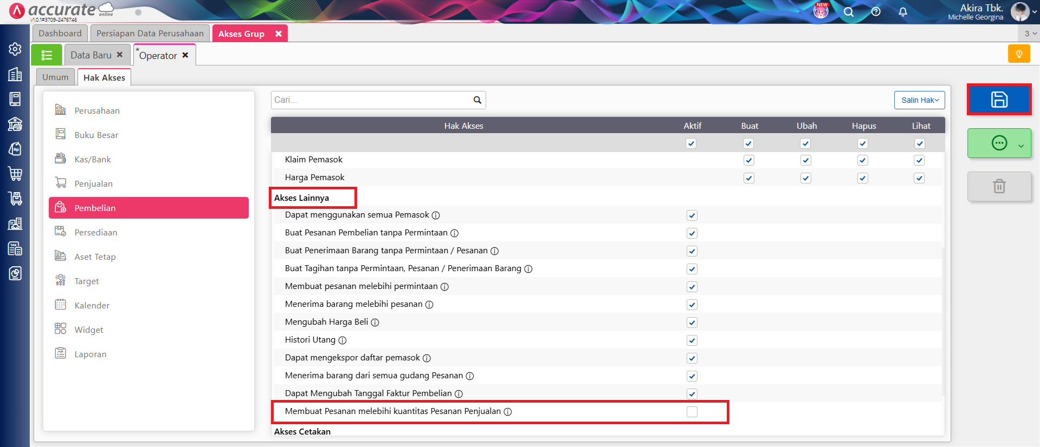Open settings gear in left sidebar
Image resolution: width=1040 pixels, height=447 pixels.
click(x=15, y=49)
